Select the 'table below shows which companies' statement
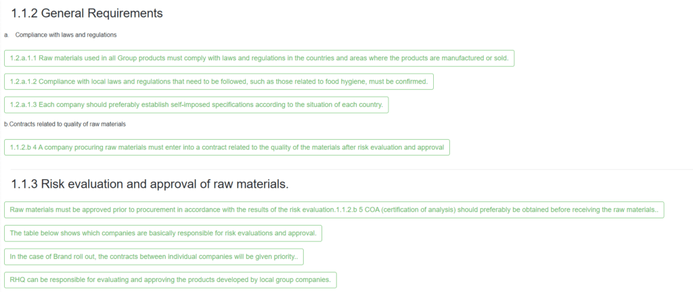Screen dimensions: 693x292 click(163, 233)
